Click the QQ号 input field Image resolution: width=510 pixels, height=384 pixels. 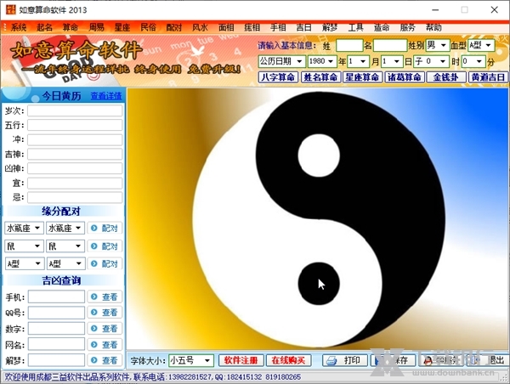click(57, 313)
